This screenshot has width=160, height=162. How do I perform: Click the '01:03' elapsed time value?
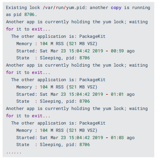[x=117, y=137]
